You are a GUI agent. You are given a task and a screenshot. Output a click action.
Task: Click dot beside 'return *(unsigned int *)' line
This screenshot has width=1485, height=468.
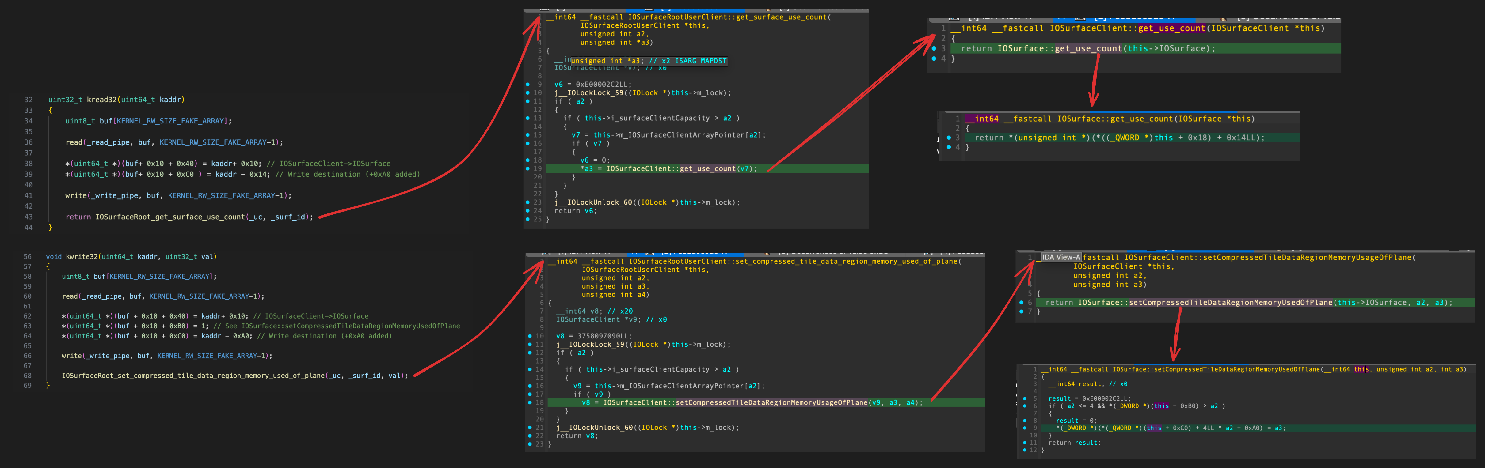(x=948, y=138)
